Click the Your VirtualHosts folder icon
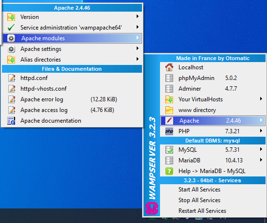267x223 pixels. (x=169, y=99)
